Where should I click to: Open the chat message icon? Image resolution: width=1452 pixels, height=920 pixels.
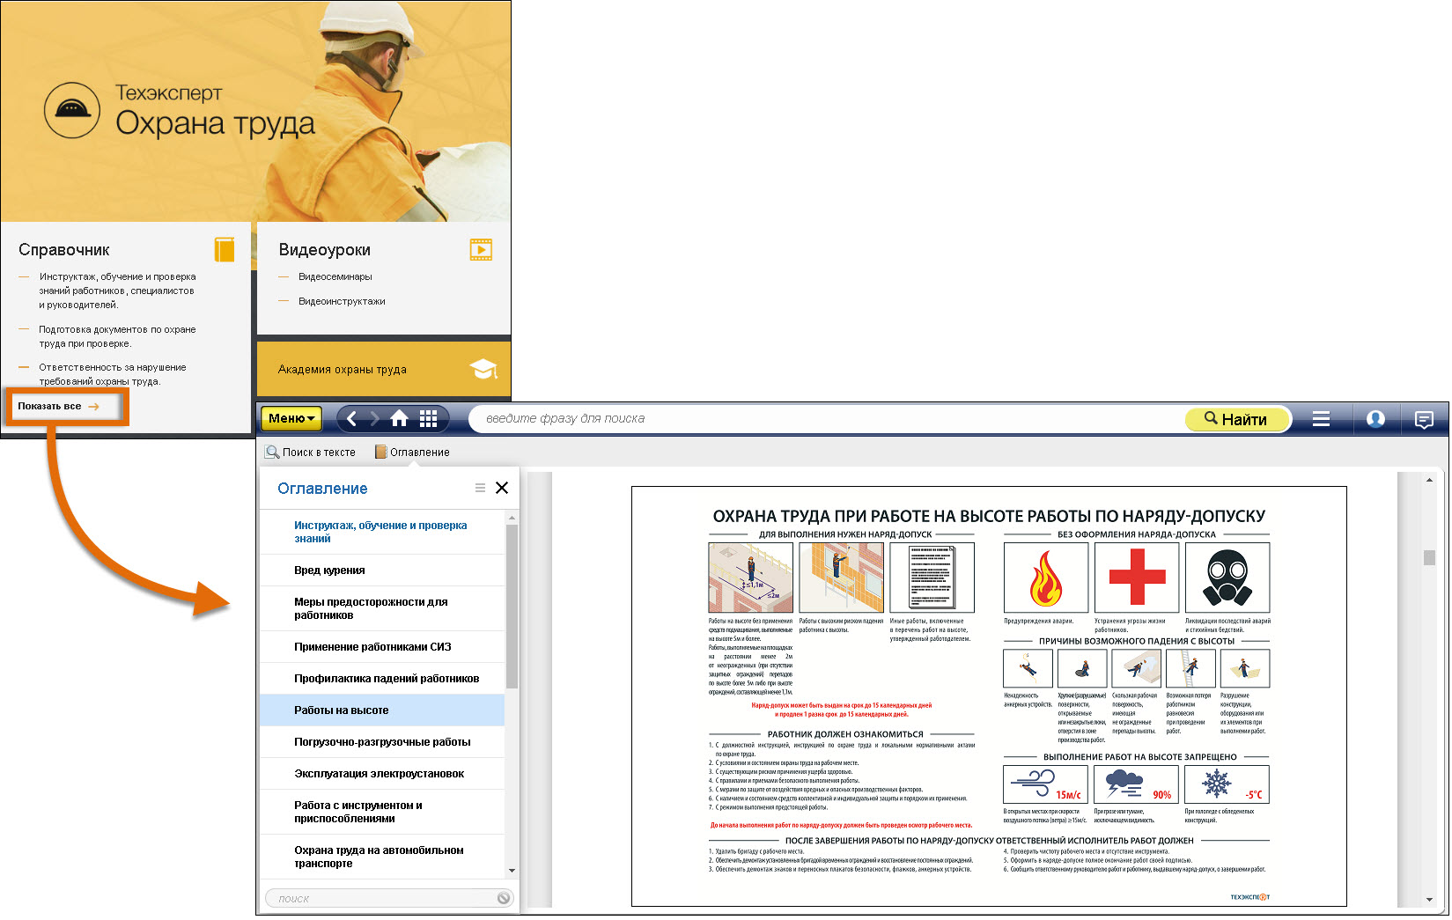(1424, 419)
